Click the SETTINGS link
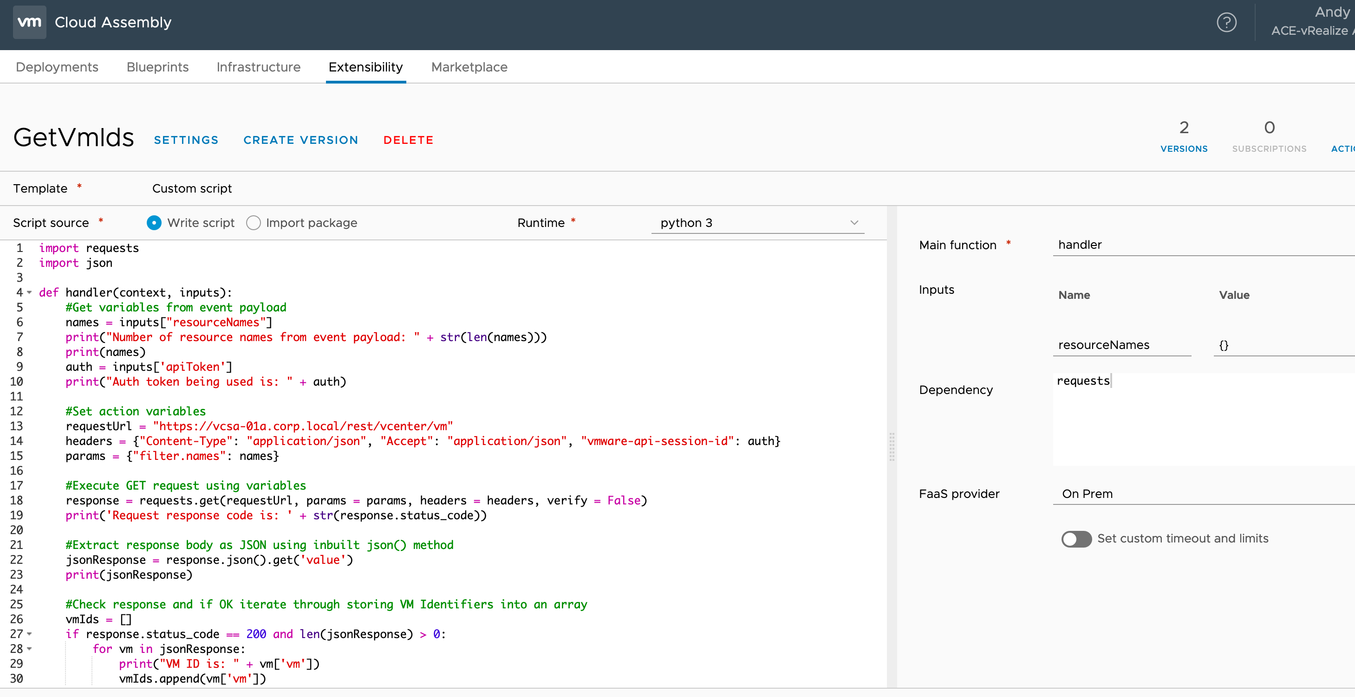The width and height of the screenshot is (1355, 697). point(186,140)
